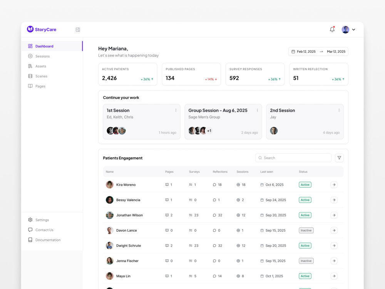
Task: Select patient name Dwight Schrute
Action: click(129, 246)
